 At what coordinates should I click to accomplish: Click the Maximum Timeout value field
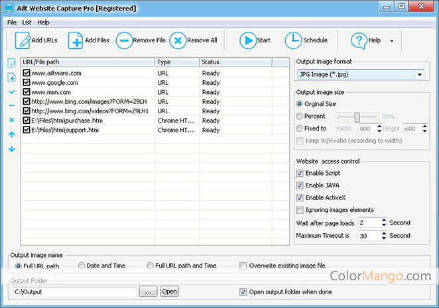pyautogui.click(x=369, y=236)
